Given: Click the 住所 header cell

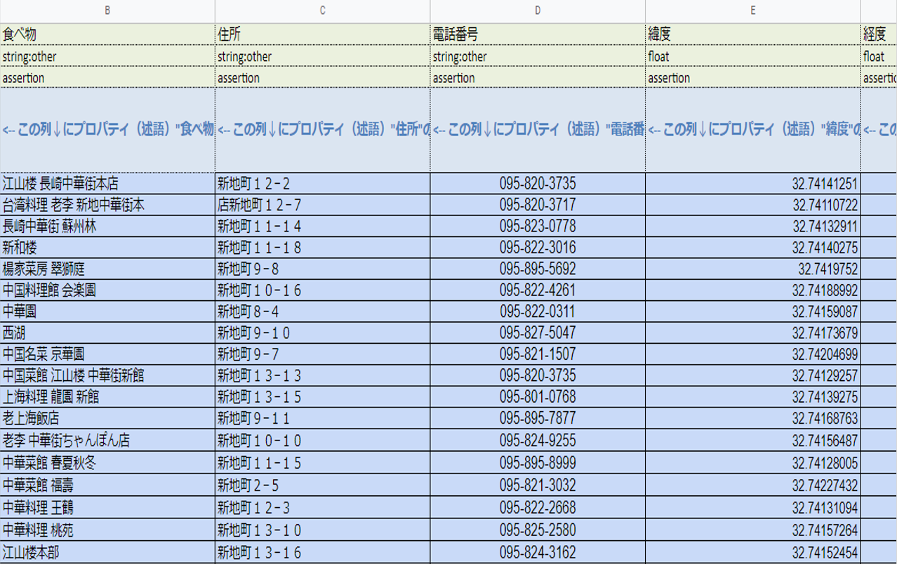Looking at the screenshot, I should (x=322, y=34).
